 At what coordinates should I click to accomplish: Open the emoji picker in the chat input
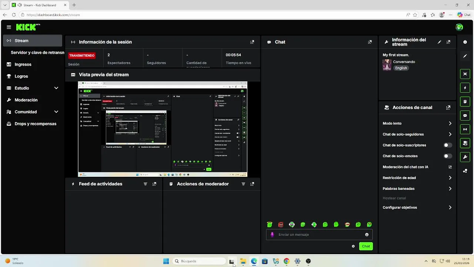pyautogui.click(x=367, y=234)
